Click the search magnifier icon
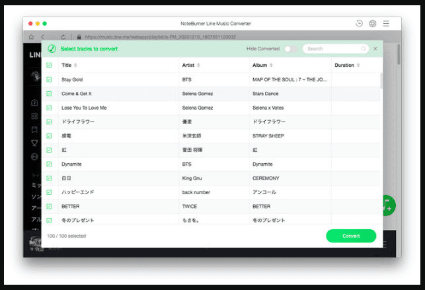The image size is (425, 290). coord(364,49)
